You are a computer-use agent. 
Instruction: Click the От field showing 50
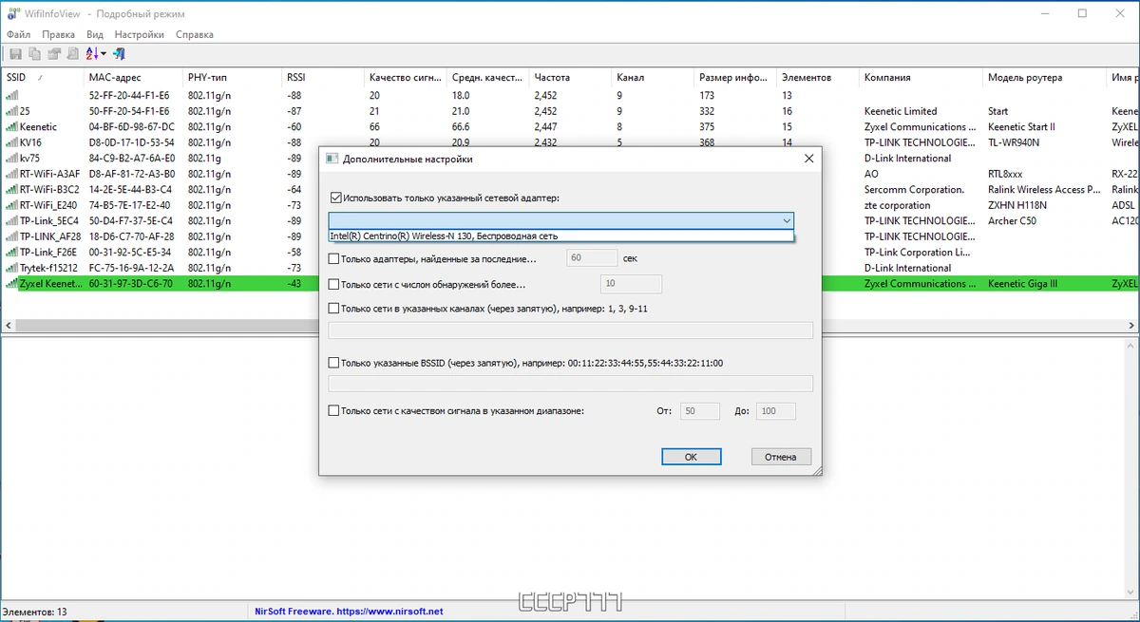700,411
